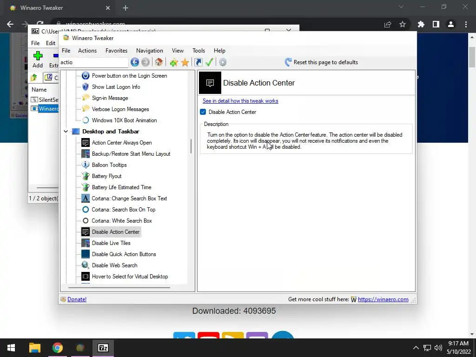Open the Favorites menu

[116, 51]
